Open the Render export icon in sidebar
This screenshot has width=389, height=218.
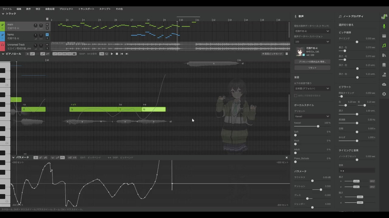click(384, 74)
